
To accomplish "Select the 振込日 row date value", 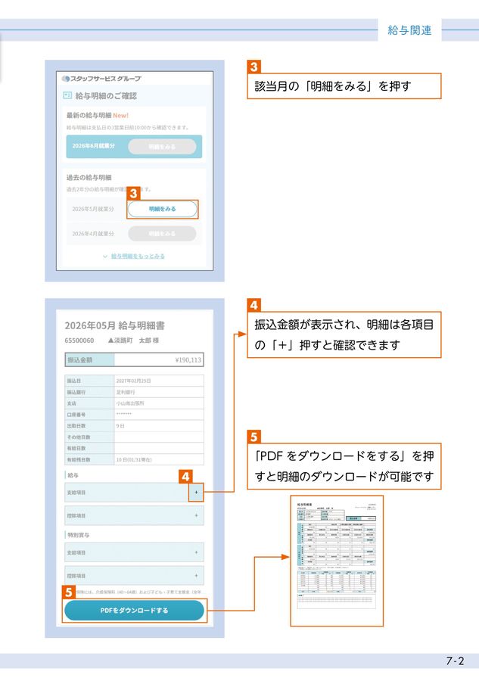I will click(133, 381).
